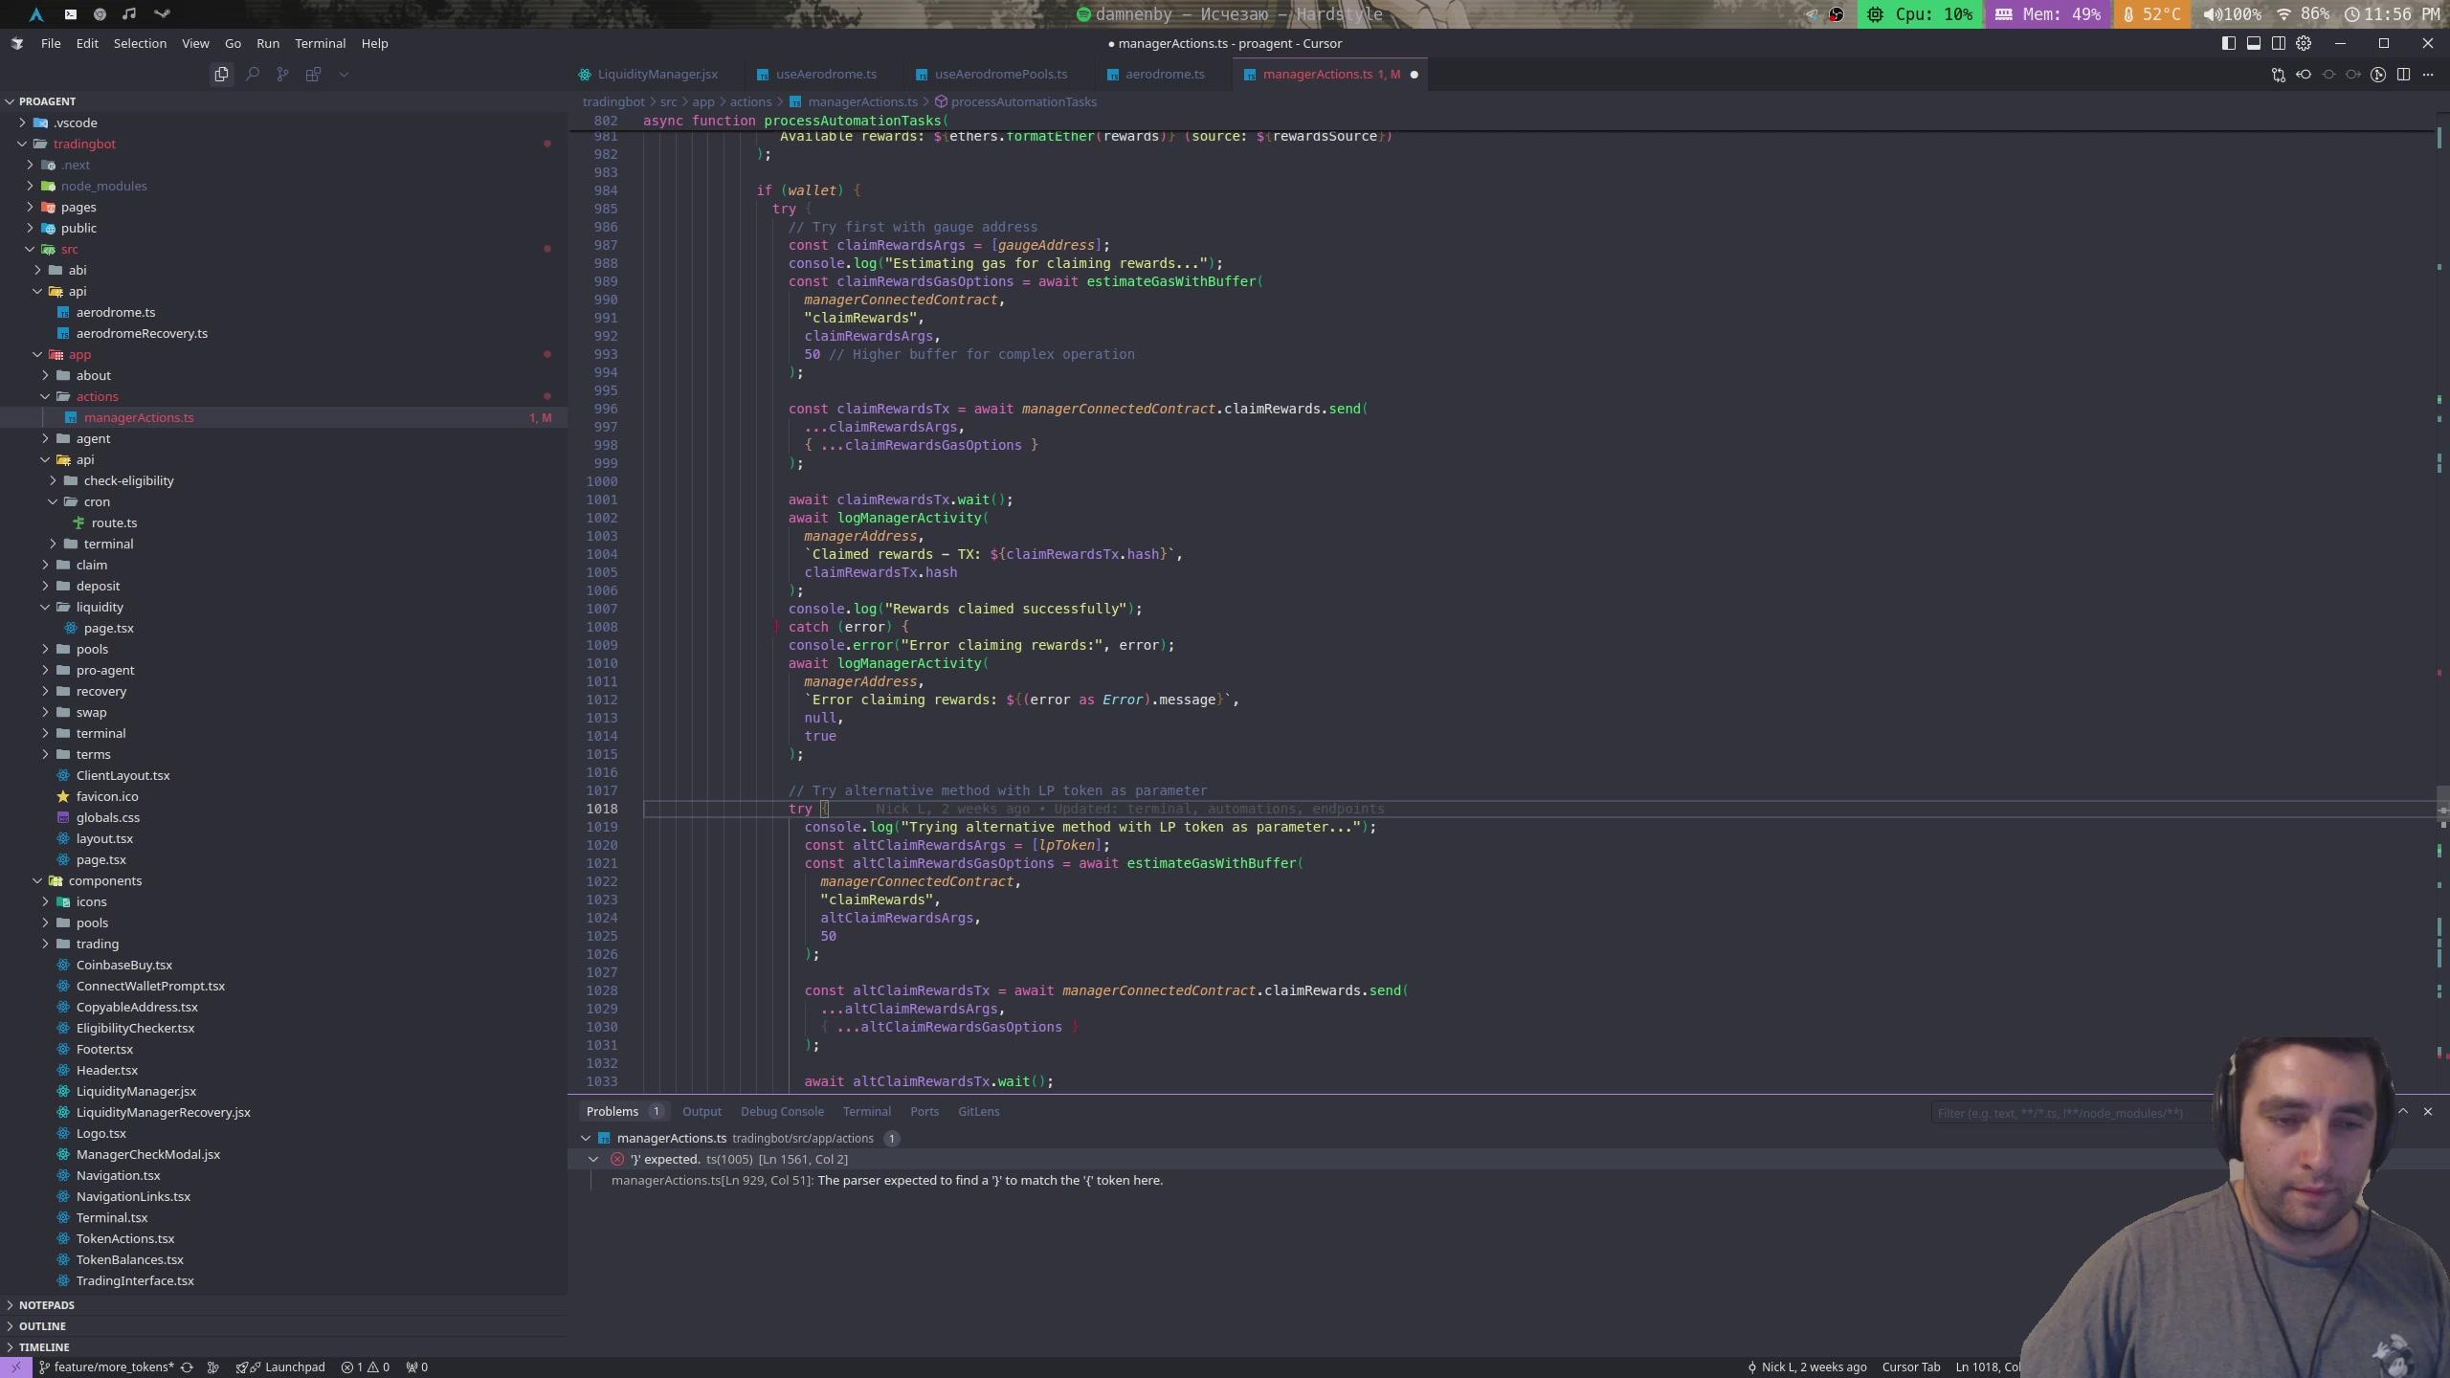Viewport: 2450px width, 1378px height.
Task: Open the Explorer view icon
Action: [221, 74]
